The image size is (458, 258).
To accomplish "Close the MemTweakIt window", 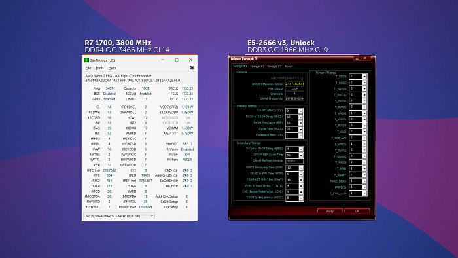I will [365, 58].
